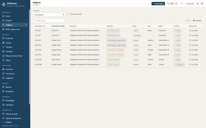Click the Columns layout icon
206x128 pixels.
click(194, 20)
